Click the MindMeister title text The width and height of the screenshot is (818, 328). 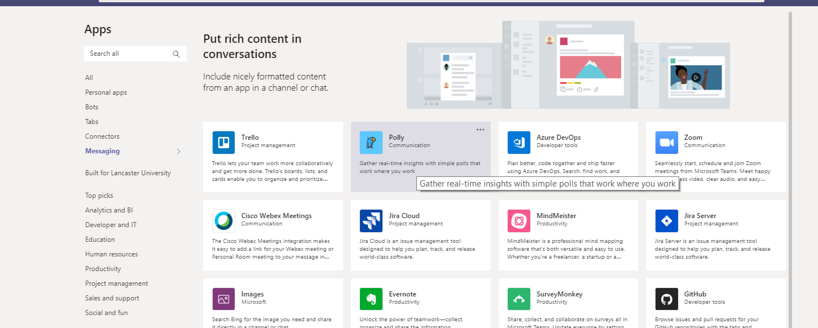click(x=556, y=216)
